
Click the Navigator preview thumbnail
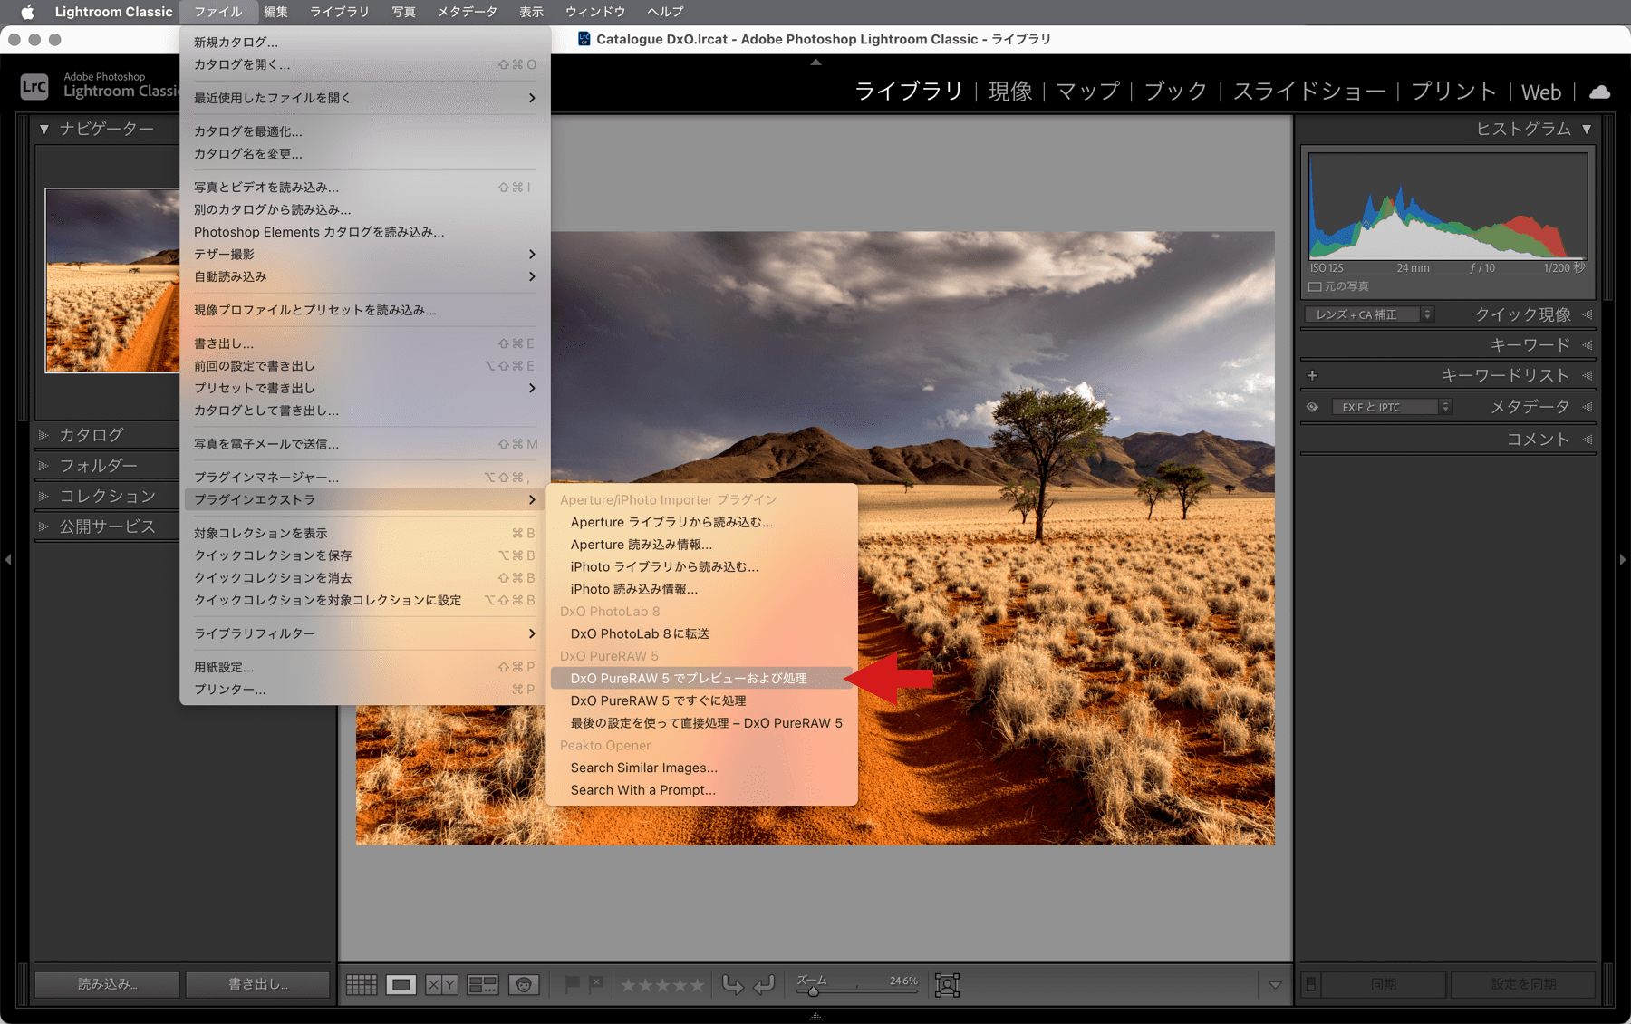(112, 280)
